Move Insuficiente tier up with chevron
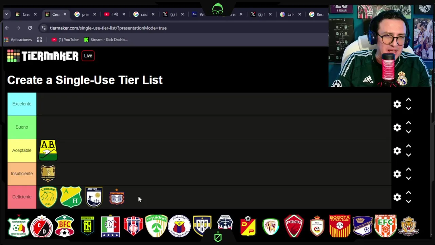The height and width of the screenshot is (245, 435). (x=408, y=169)
